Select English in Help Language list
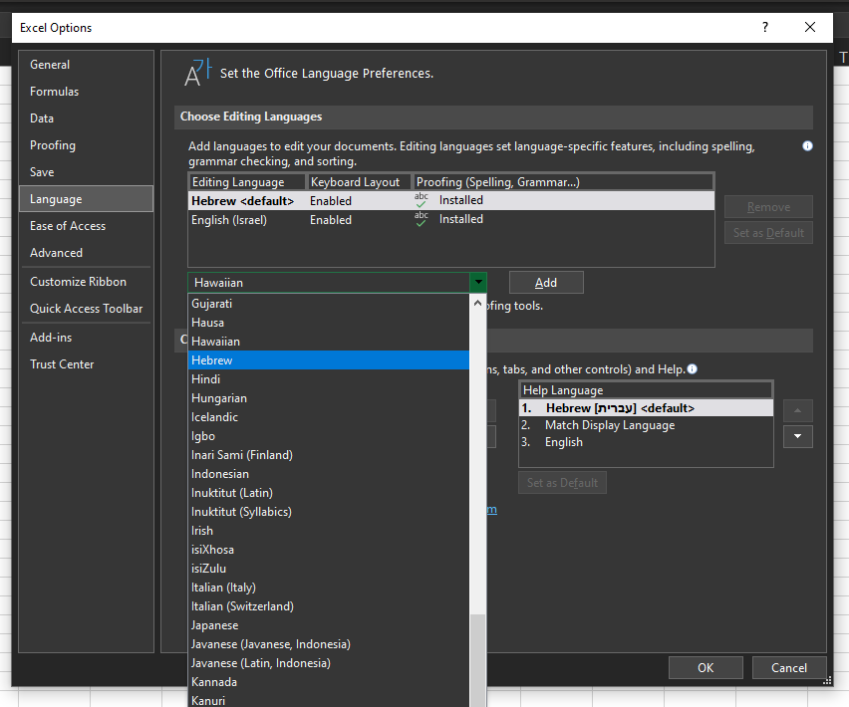The width and height of the screenshot is (849, 707). pos(646,442)
